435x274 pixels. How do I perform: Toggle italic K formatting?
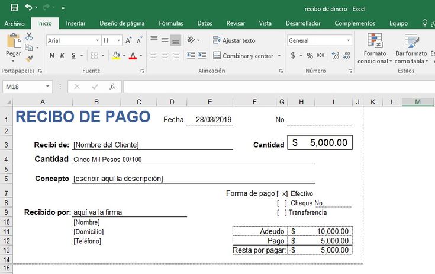tap(62, 55)
